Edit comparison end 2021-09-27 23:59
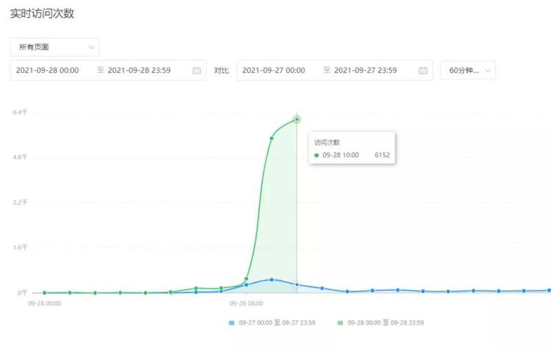551x348 pixels. tap(366, 70)
